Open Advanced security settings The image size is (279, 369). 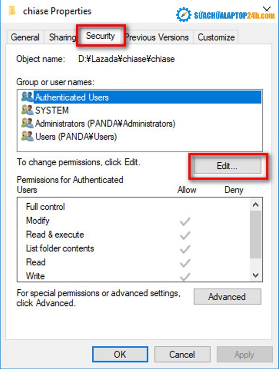(227, 297)
